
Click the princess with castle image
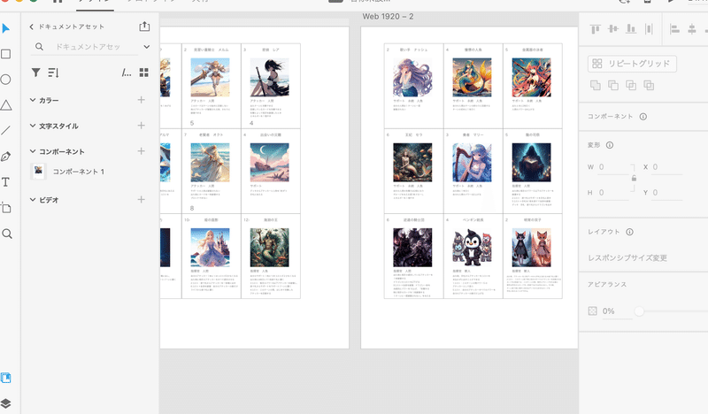210,248
